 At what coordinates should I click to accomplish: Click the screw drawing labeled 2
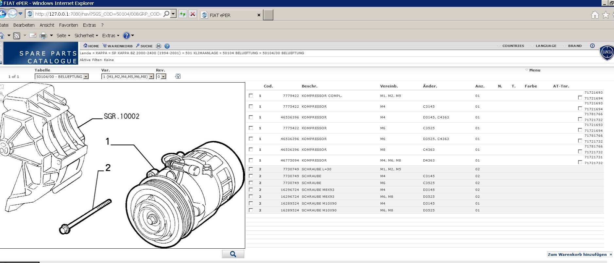(x=85, y=217)
